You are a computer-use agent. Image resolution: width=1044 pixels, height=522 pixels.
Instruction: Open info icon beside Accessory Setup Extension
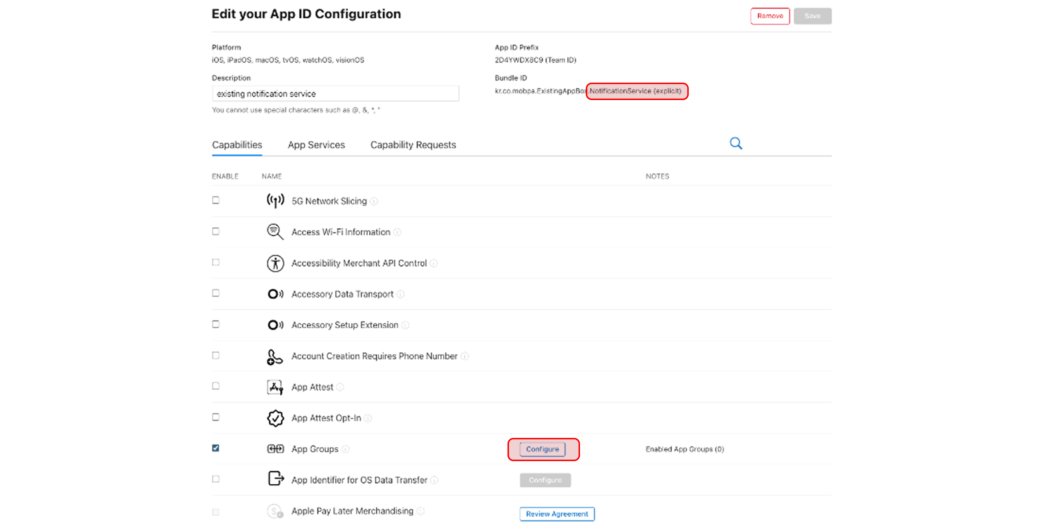click(405, 326)
